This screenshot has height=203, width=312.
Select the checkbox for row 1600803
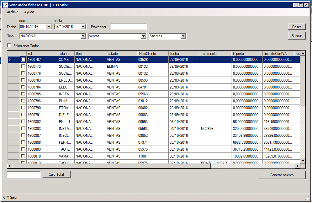23,129
